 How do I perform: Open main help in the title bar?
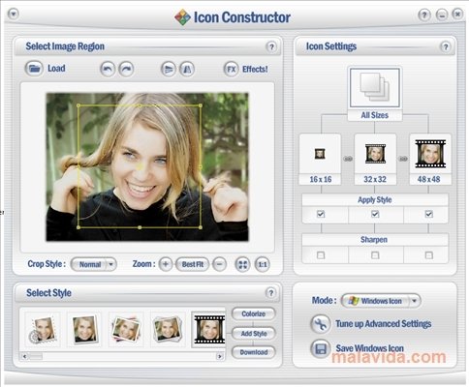point(424,15)
